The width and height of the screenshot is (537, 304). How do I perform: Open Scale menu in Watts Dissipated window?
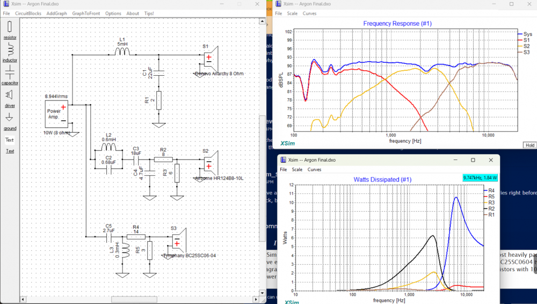297,169
